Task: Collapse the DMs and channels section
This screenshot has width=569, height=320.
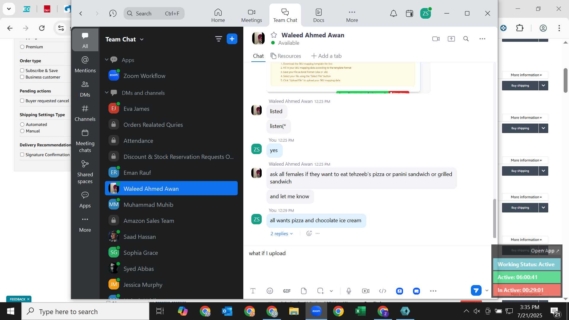Action: click(107, 93)
